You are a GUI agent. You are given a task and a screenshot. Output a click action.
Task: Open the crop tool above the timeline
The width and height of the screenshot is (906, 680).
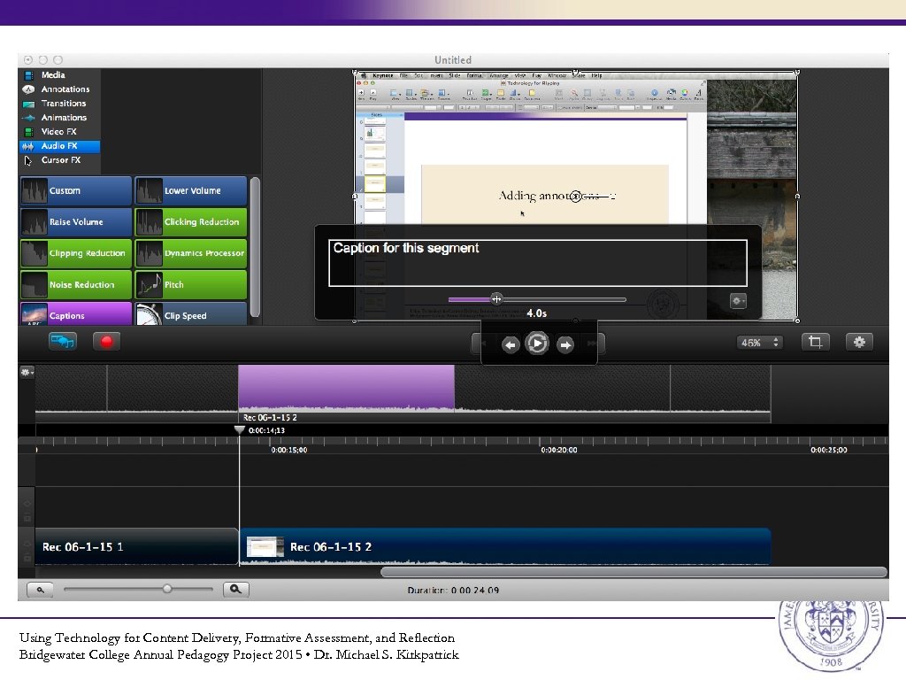pyautogui.click(x=815, y=341)
